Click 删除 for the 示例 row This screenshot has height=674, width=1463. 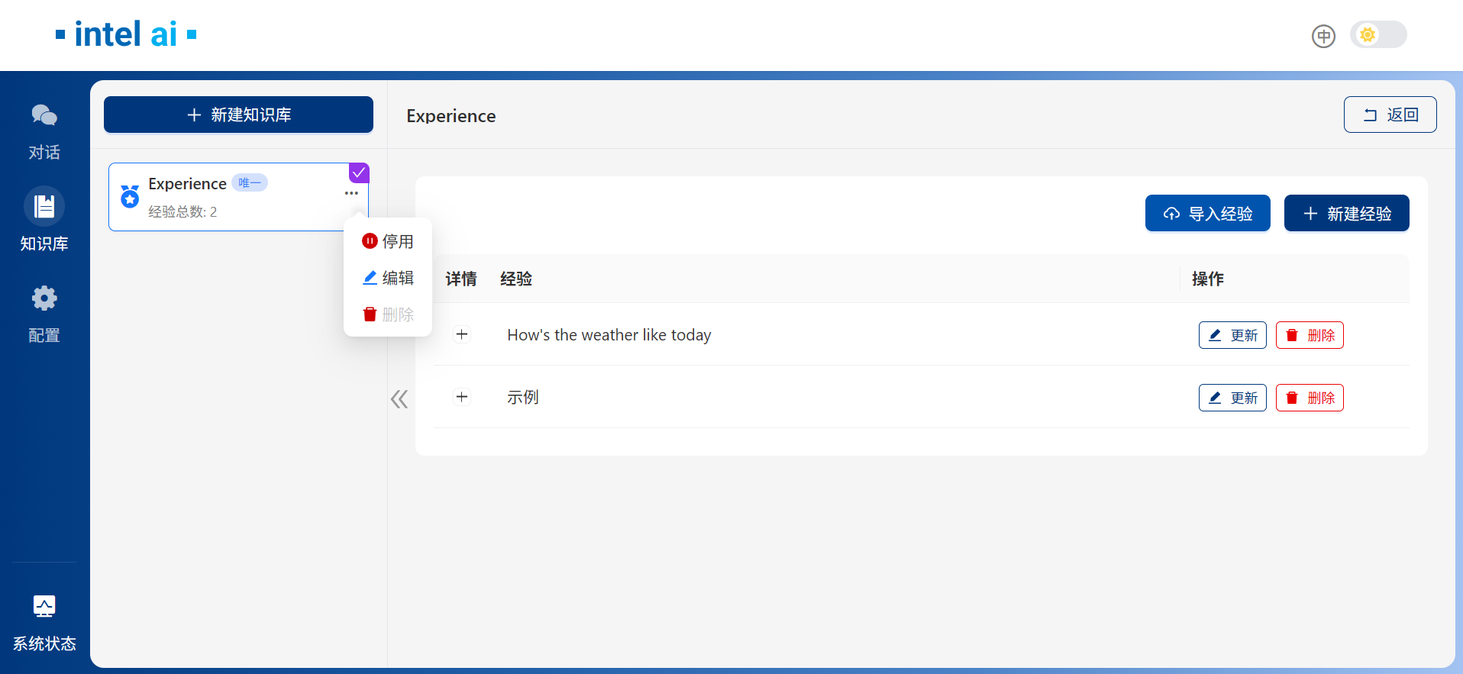point(1310,398)
